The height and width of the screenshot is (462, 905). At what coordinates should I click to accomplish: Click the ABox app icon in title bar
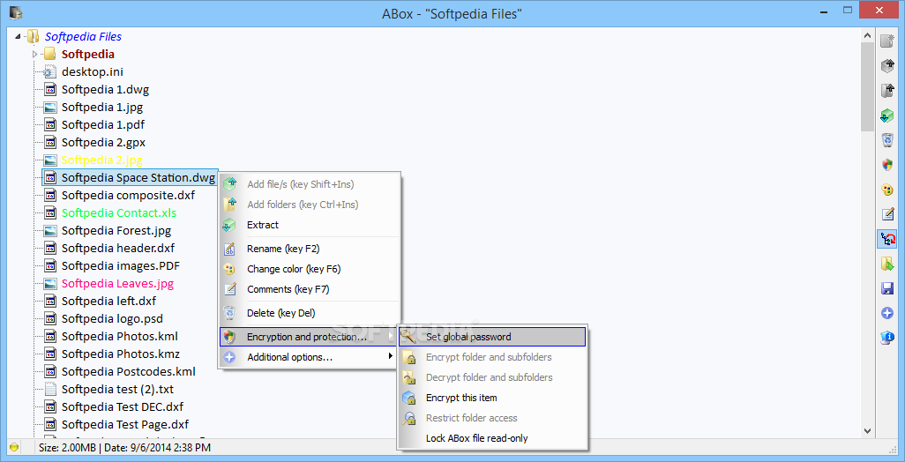pyautogui.click(x=16, y=12)
